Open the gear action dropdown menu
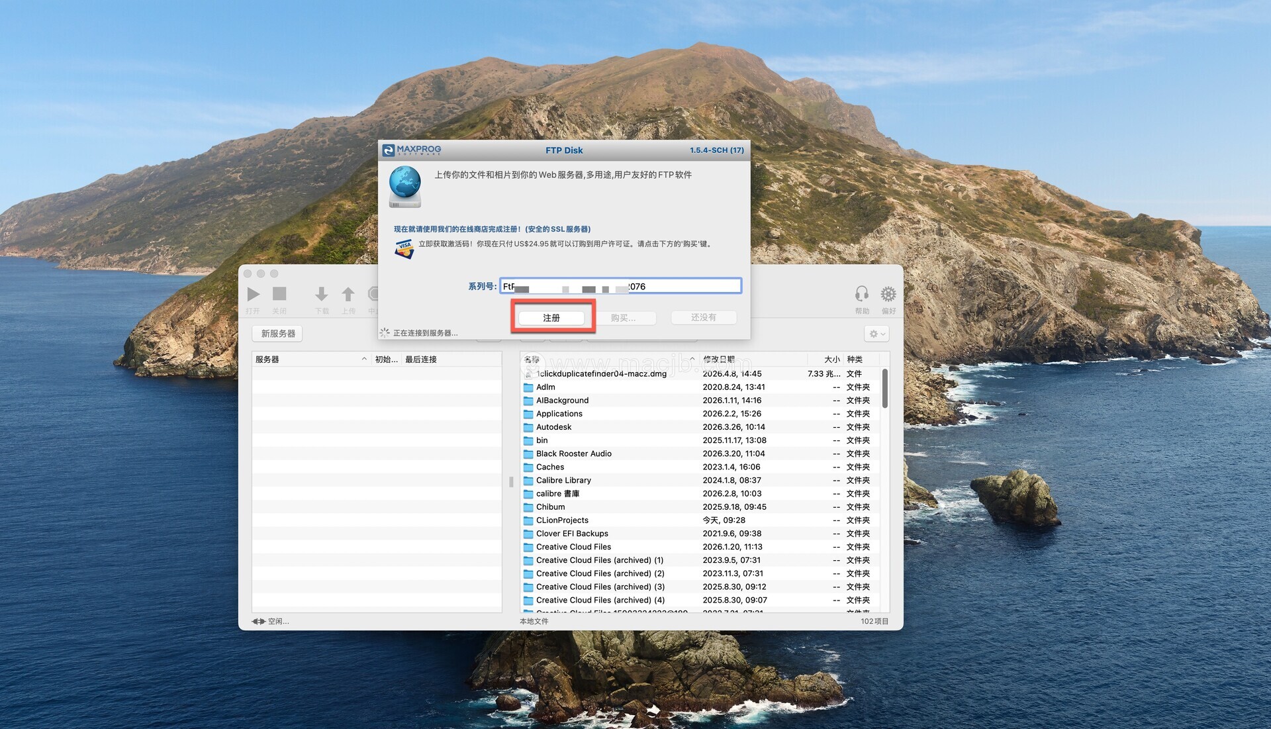The width and height of the screenshot is (1271, 729). (876, 334)
